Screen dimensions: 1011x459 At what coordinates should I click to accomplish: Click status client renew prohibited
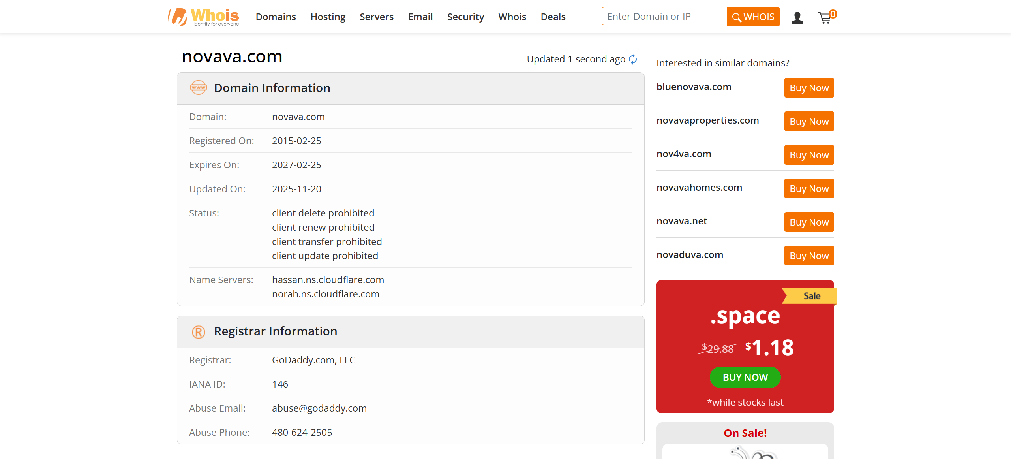click(323, 228)
